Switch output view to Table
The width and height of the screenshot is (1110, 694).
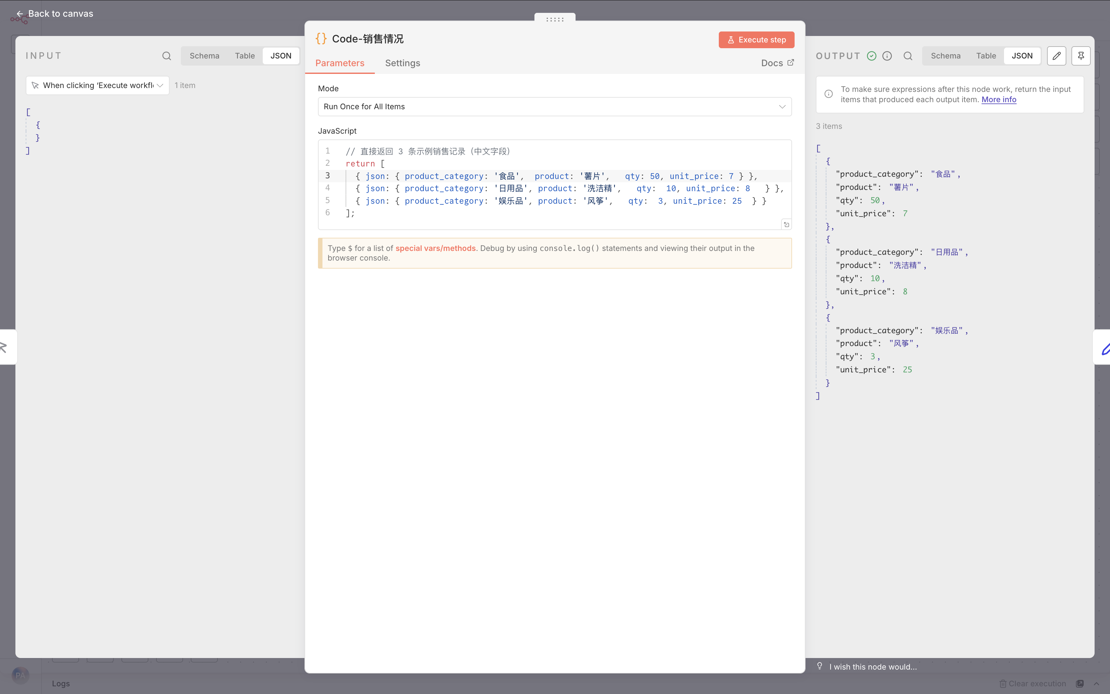[x=986, y=56]
